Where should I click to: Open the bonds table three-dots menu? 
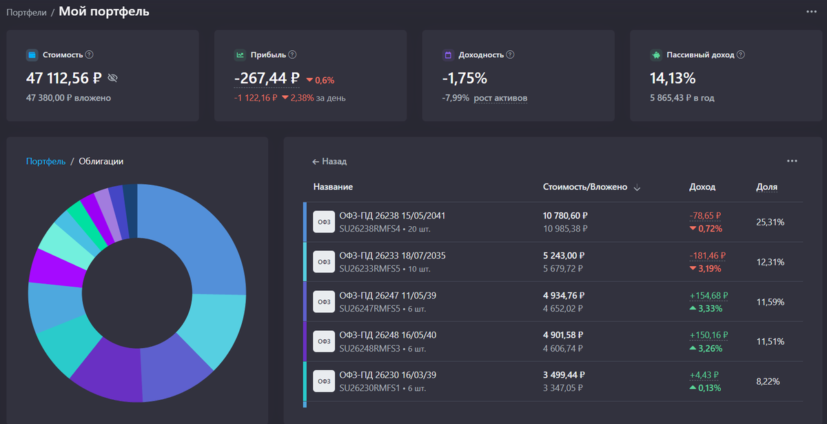click(792, 161)
